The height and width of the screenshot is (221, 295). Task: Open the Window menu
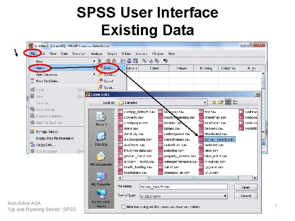tap(158, 54)
